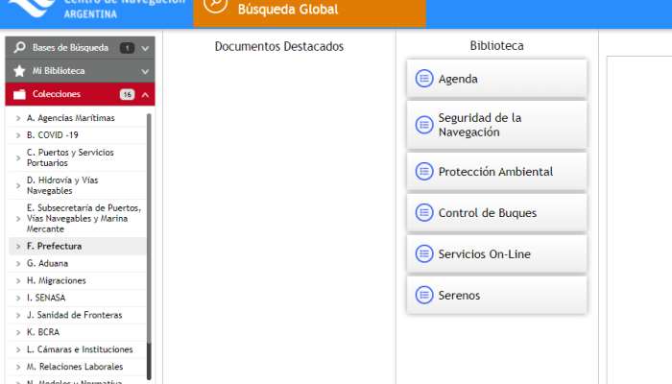Click the list icon beside Agenda
The width and height of the screenshot is (672, 384).
[x=424, y=79]
